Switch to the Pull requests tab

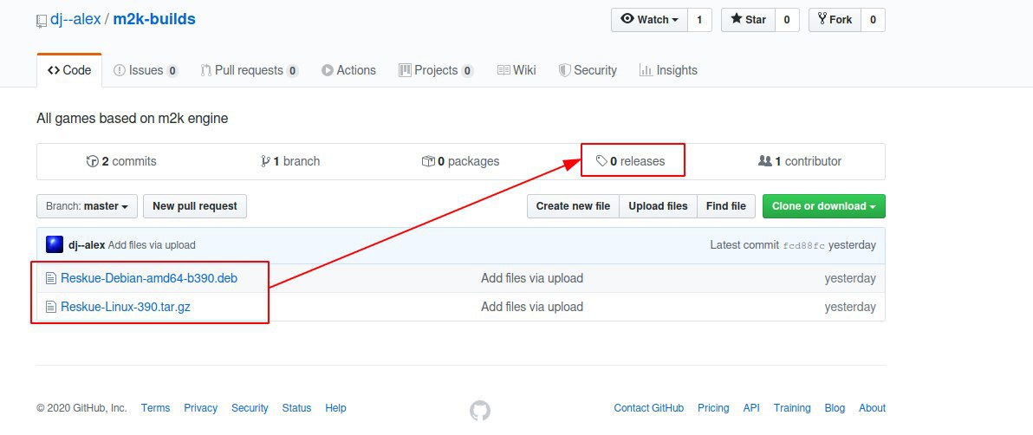pyautogui.click(x=250, y=70)
